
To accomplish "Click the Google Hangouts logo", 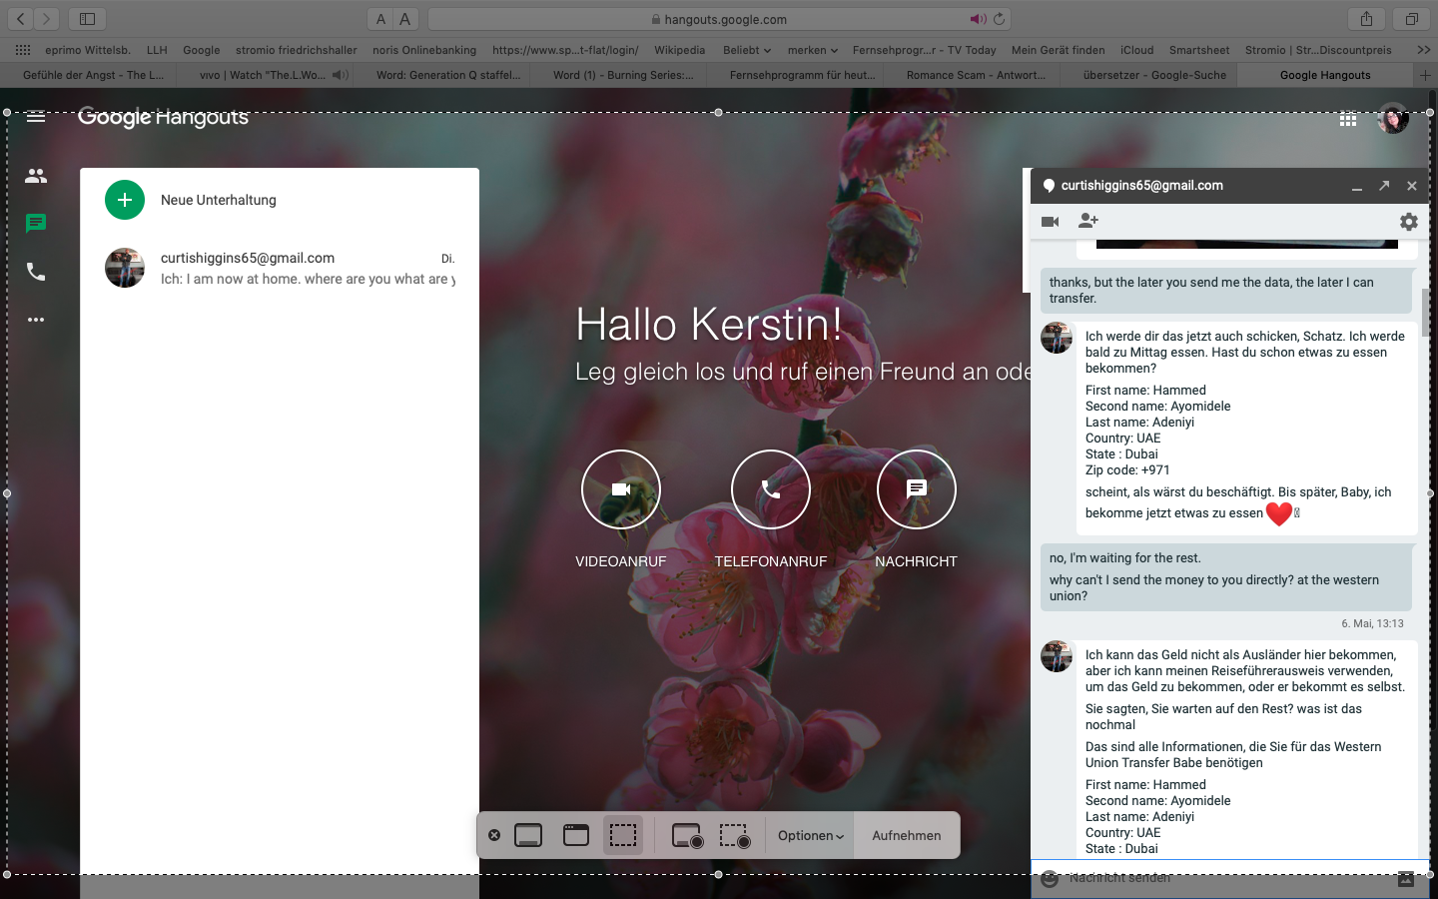I will point(164,117).
